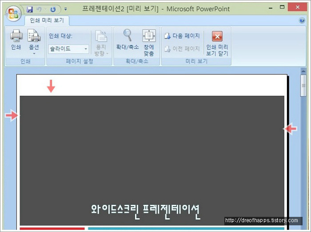Click the 페이지 설정 group label
The width and height of the screenshot is (311, 232).
coord(80,61)
